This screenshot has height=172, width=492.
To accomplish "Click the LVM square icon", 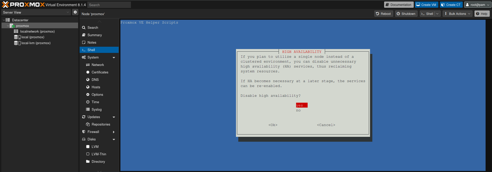I will [88, 147].
